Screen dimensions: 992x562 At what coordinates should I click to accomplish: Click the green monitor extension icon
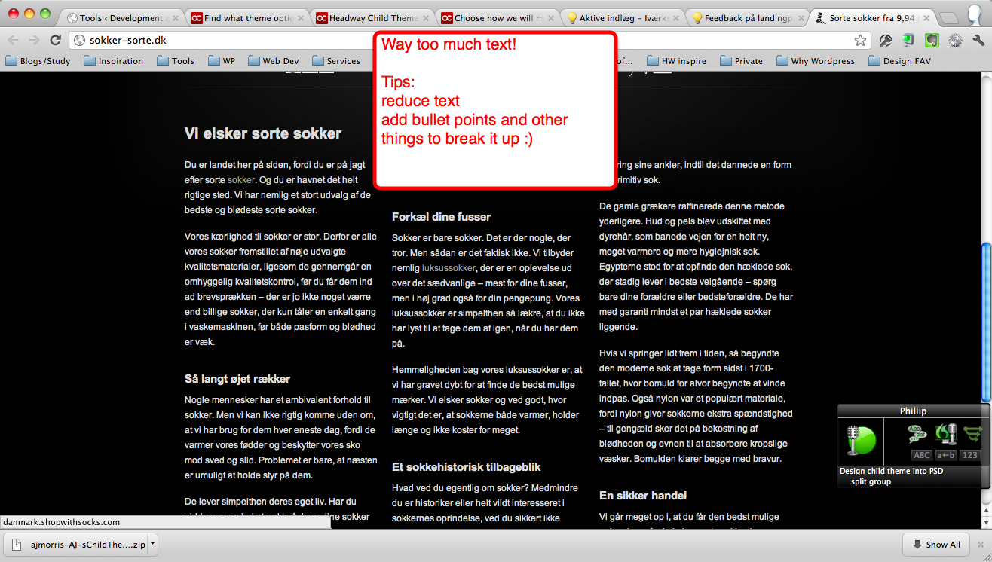909,41
